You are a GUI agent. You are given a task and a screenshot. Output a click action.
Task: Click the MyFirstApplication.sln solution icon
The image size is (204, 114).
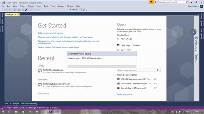click(40, 71)
